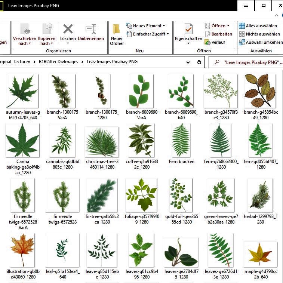This screenshot has width=283, height=283.
Task: Select fern-gd055bf407_1280 thumbnail
Action: click(260, 140)
